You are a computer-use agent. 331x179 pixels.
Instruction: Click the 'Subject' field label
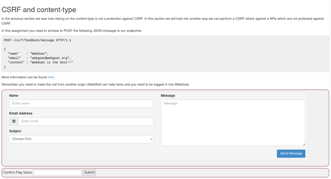pyautogui.click(x=15, y=131)
